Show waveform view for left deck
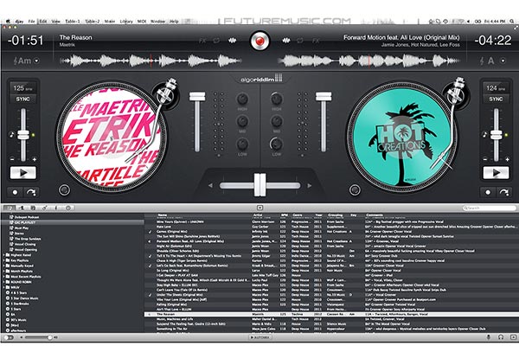The width and height of the screenshot is (519, 346). point(233,41)
